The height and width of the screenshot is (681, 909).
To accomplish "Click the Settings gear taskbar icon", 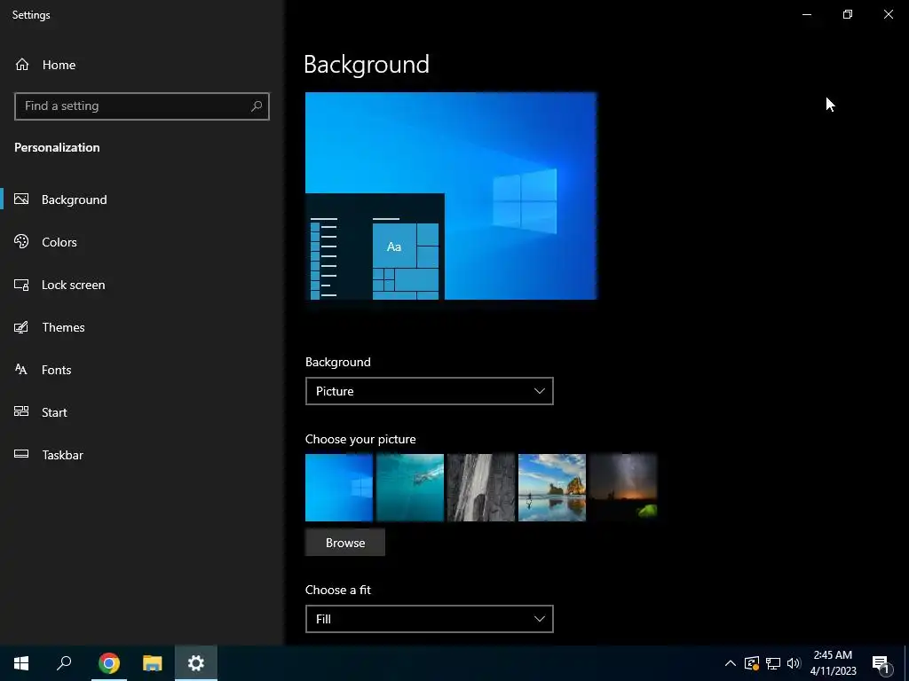I will (x=196, y=663).
